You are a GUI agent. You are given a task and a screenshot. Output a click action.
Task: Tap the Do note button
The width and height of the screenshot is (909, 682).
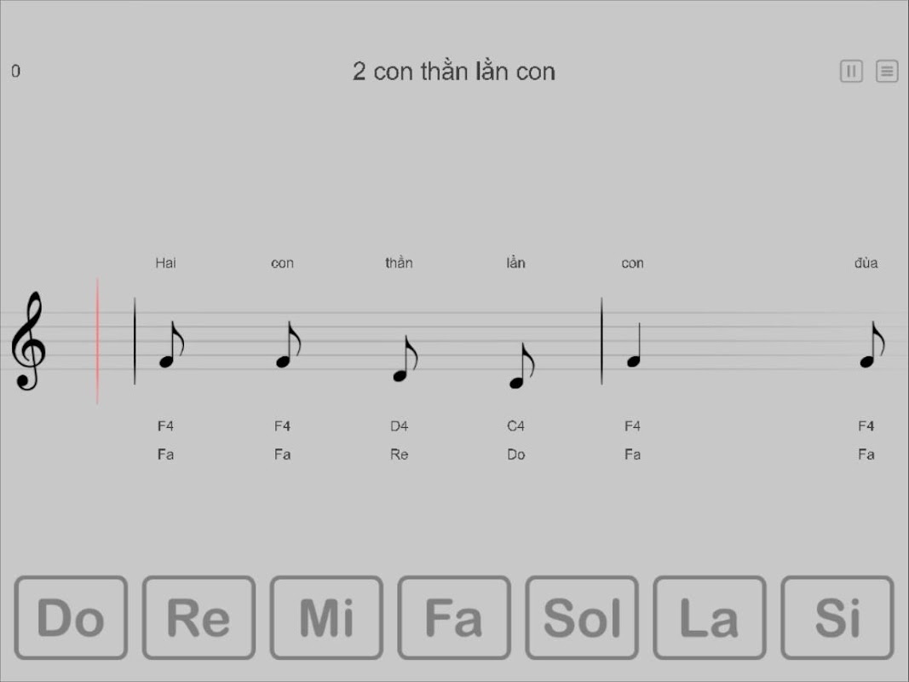point(71,617)
